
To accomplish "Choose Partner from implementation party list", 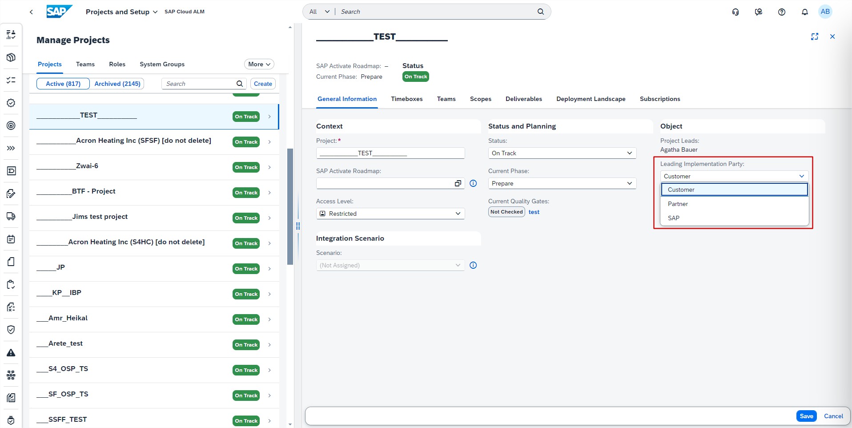I will 678,204.
